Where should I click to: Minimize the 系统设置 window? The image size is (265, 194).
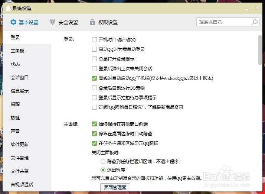[246, 9]
